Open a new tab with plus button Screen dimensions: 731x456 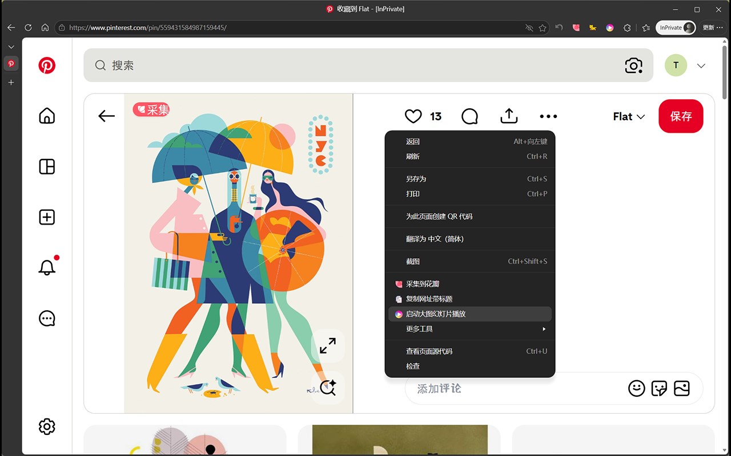[11, 83]
